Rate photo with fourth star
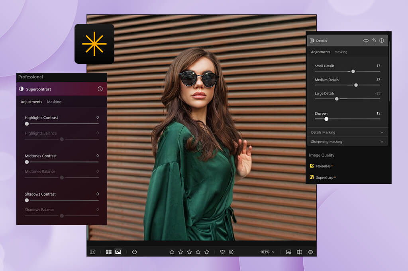408x271 pixels. [198, 252]
